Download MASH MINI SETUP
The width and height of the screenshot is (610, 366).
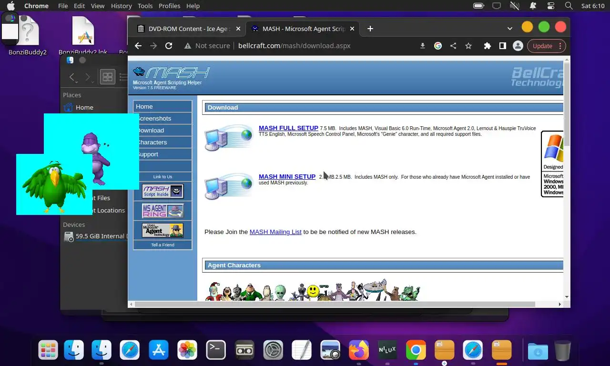(287, 177)
